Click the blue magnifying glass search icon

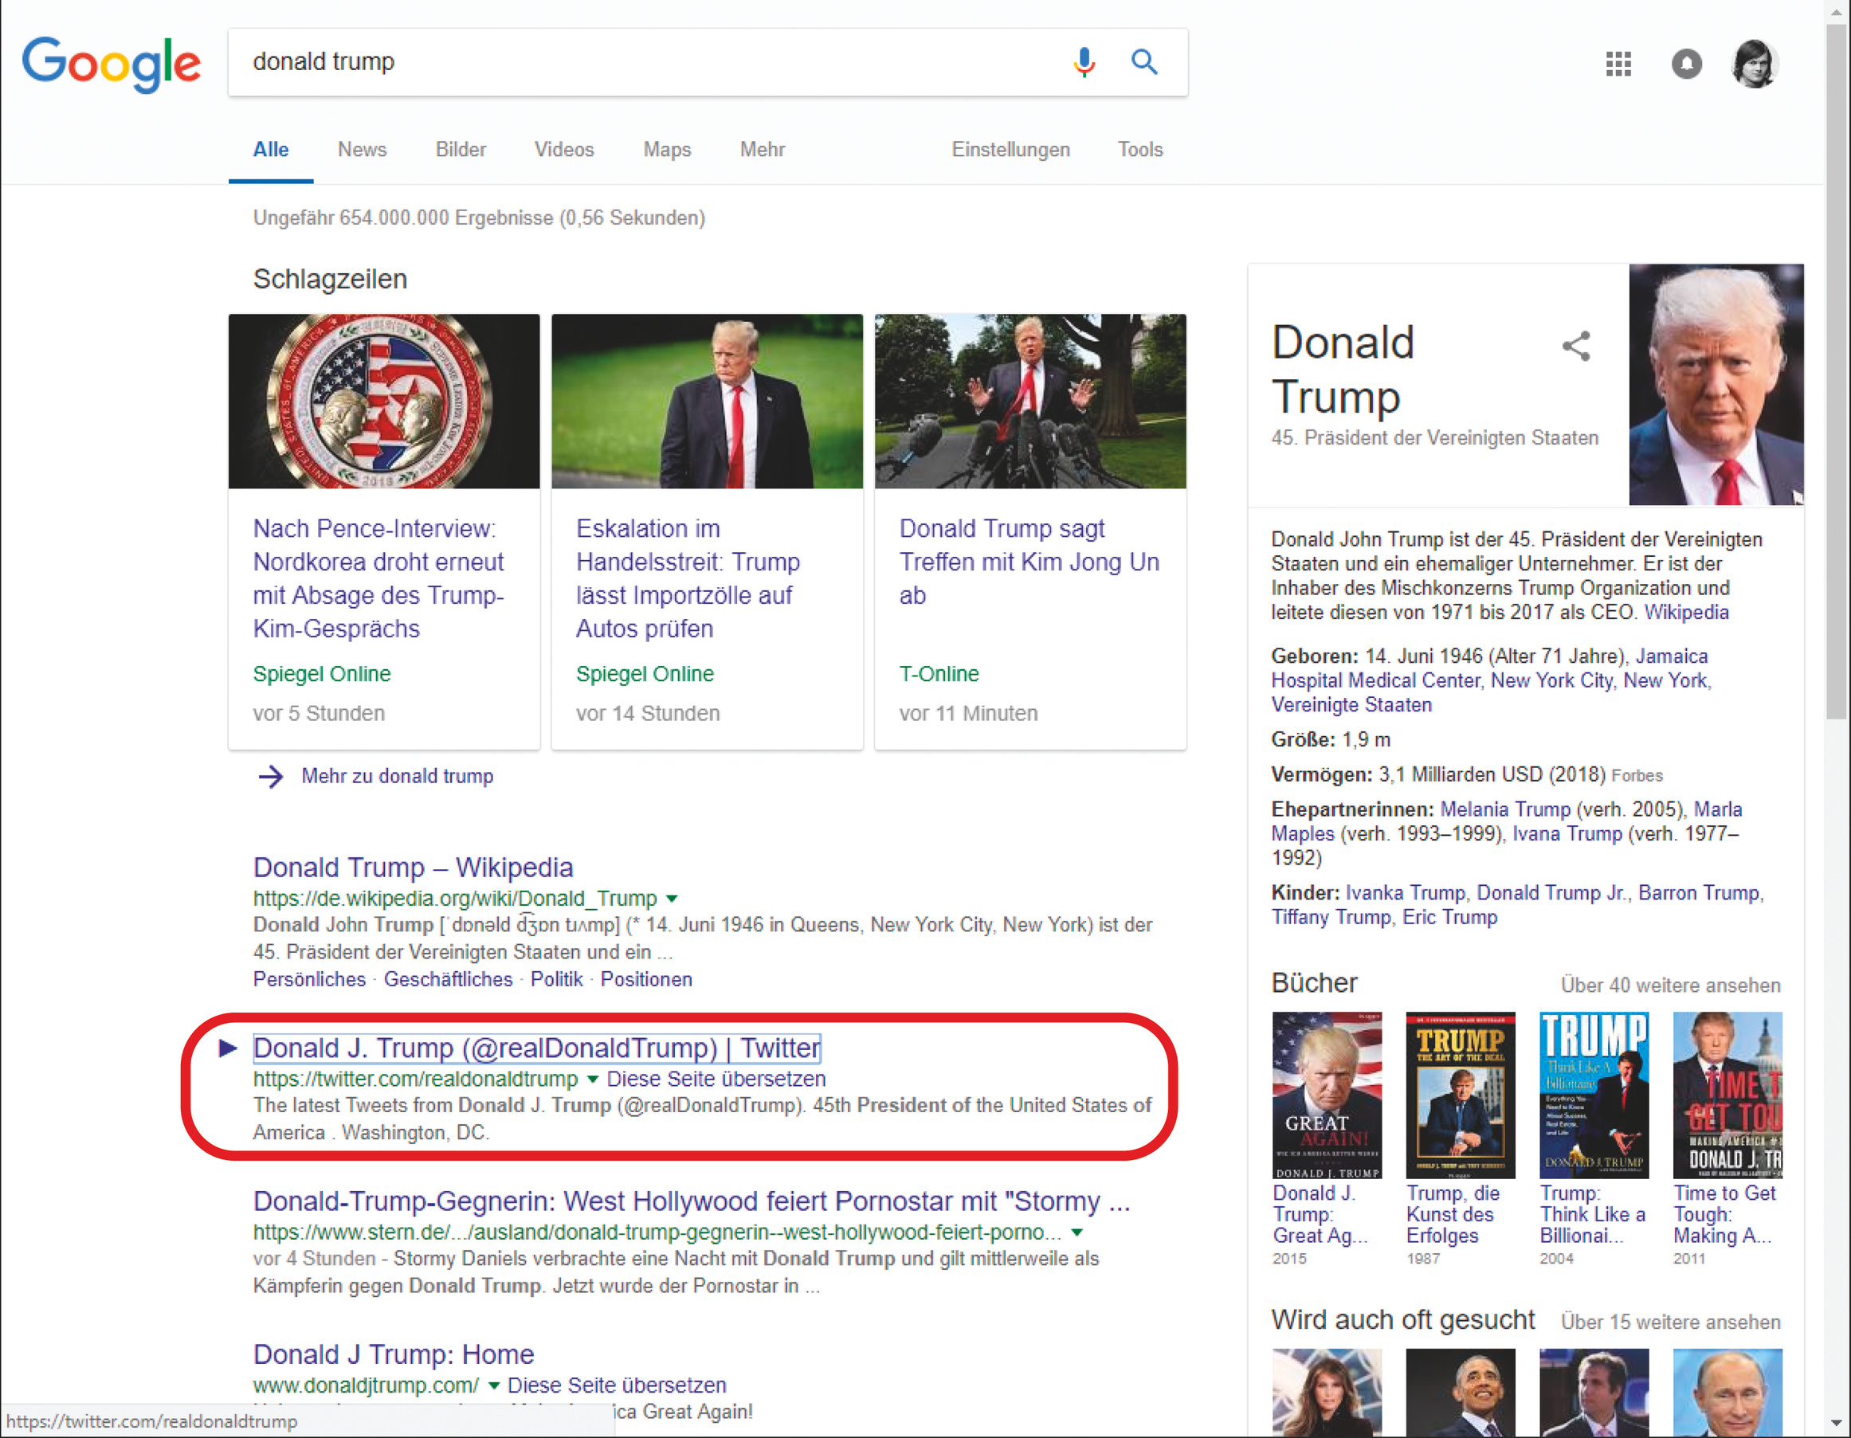coord(1143,62)
